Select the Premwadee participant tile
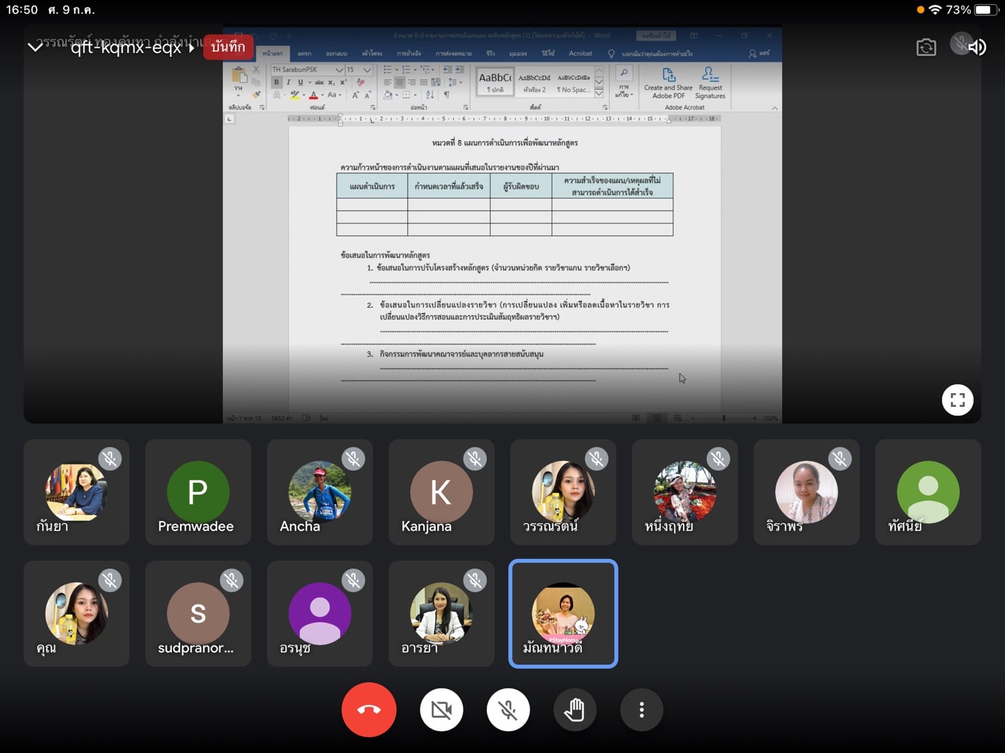The height and width of the screenshot is (753, 1005). [198, 492]
